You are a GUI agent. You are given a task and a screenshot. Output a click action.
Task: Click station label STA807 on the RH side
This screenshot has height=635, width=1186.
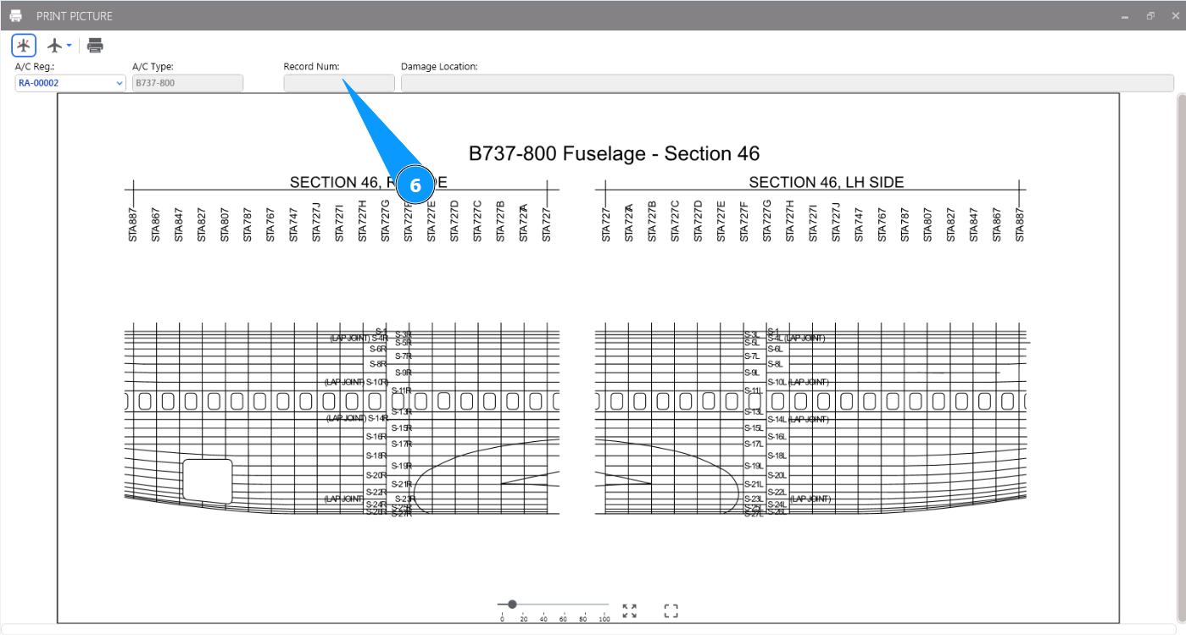pyautogui.click(x=224, y=224)
